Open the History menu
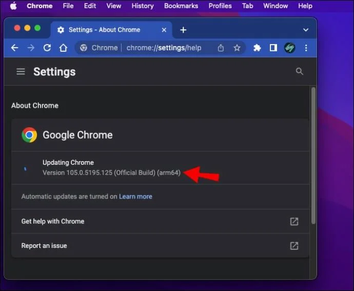The height and width of the screenshot is (291, 354). coord(143,6)
